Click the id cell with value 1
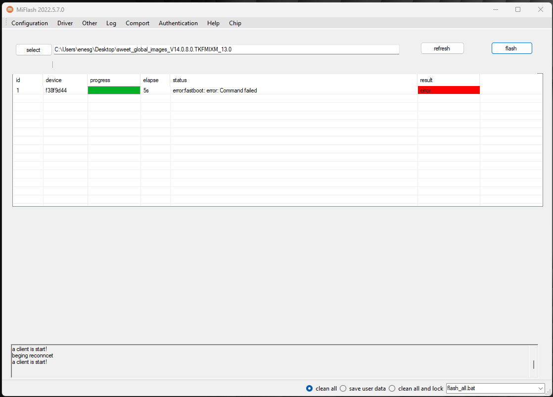The width and height of the screenshot is (553, 397). click(28, 90)
